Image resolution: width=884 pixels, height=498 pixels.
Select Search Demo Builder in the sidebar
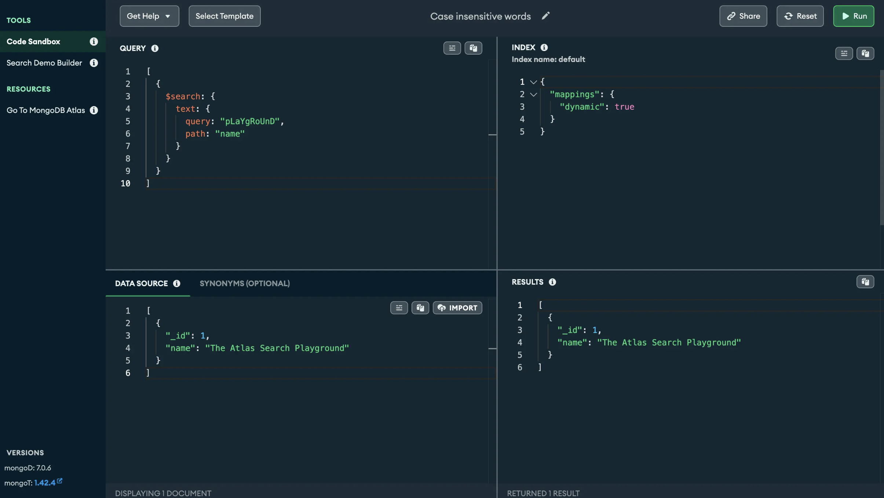44,63
